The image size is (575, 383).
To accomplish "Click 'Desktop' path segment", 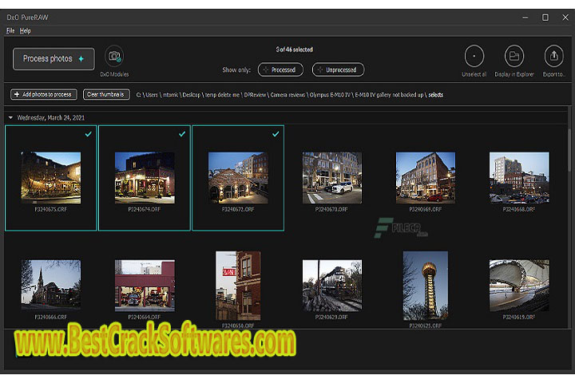I will click(x=191, y=95).
